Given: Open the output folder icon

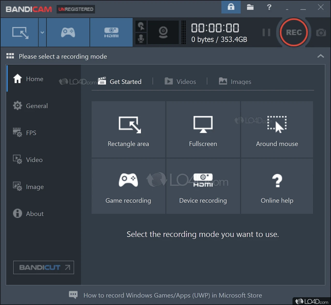Looking at the screenshot, I should (x=250, y=7).
